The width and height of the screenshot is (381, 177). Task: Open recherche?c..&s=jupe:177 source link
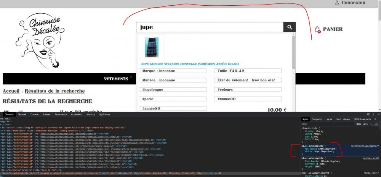tap(365, 146)
